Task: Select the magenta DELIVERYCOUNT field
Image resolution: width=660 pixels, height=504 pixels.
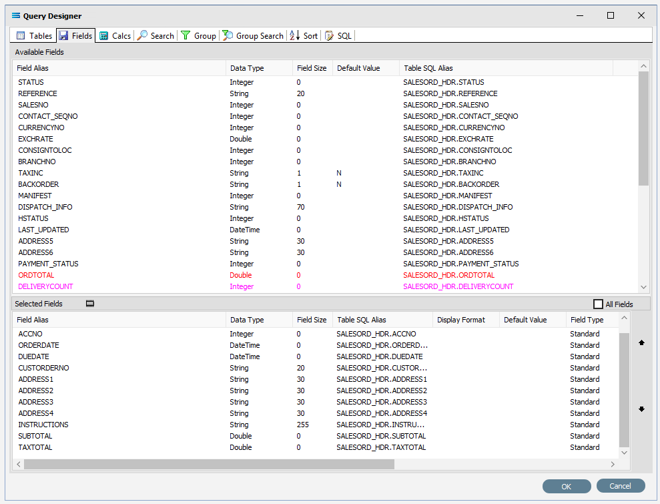Action: [x=326, y=287]
